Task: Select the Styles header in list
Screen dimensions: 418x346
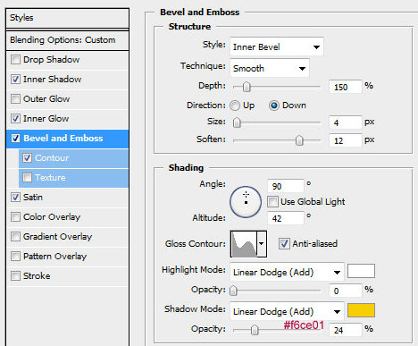Action: click(67, 18)
